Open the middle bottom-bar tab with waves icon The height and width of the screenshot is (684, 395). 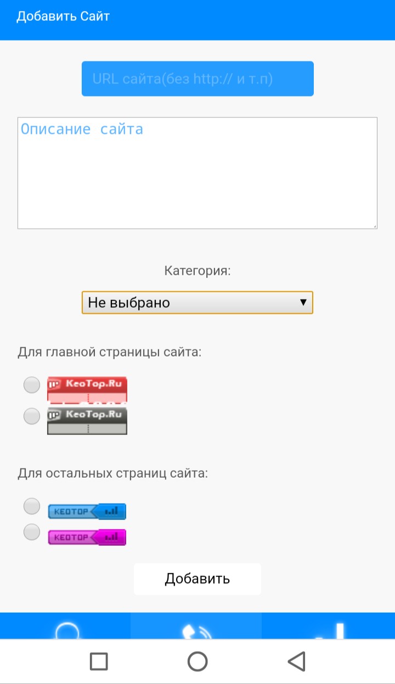(x=196, y=628)
